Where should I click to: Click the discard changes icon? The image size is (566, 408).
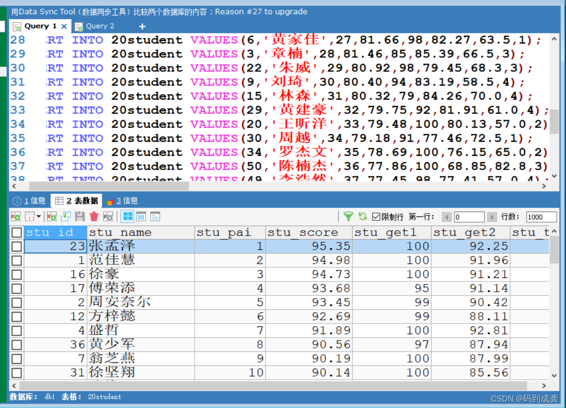coord(108,216)
